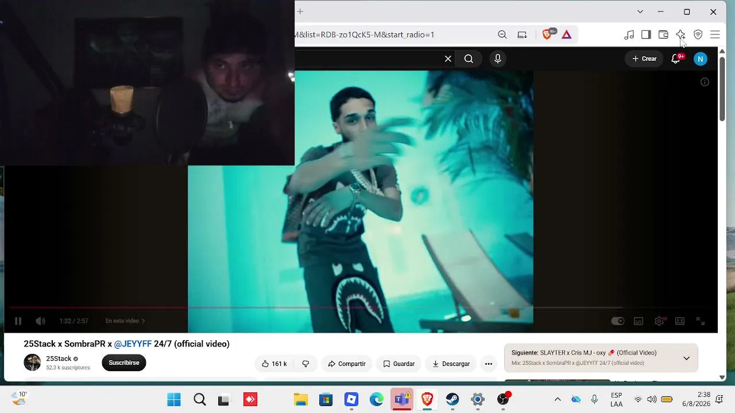
Task: Click the Descargar download button
Action: pyautogui.click(x=451, y=364)
